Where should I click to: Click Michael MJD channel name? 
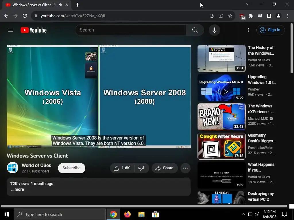(x=258, y=118)
